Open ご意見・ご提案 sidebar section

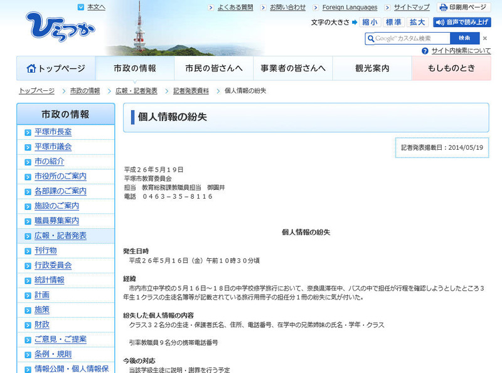point(60,339)
